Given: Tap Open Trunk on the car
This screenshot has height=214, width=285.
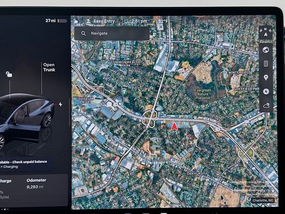Looking at the screenshot, I should tap(49, 67).
